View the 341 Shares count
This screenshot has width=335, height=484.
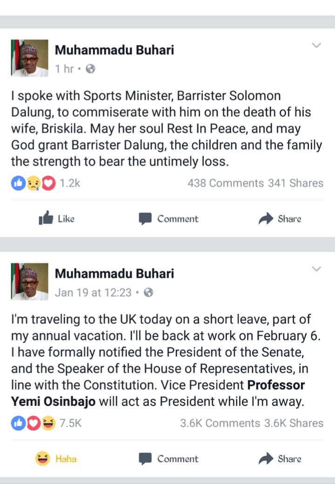coord(295,183)
